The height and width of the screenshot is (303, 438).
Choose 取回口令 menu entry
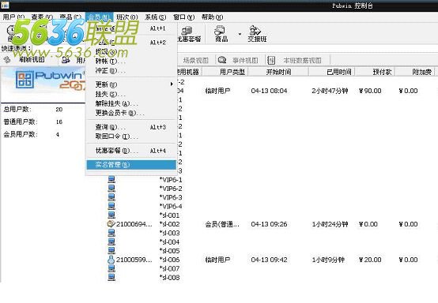pyautogui.click(x=131, y=137)
